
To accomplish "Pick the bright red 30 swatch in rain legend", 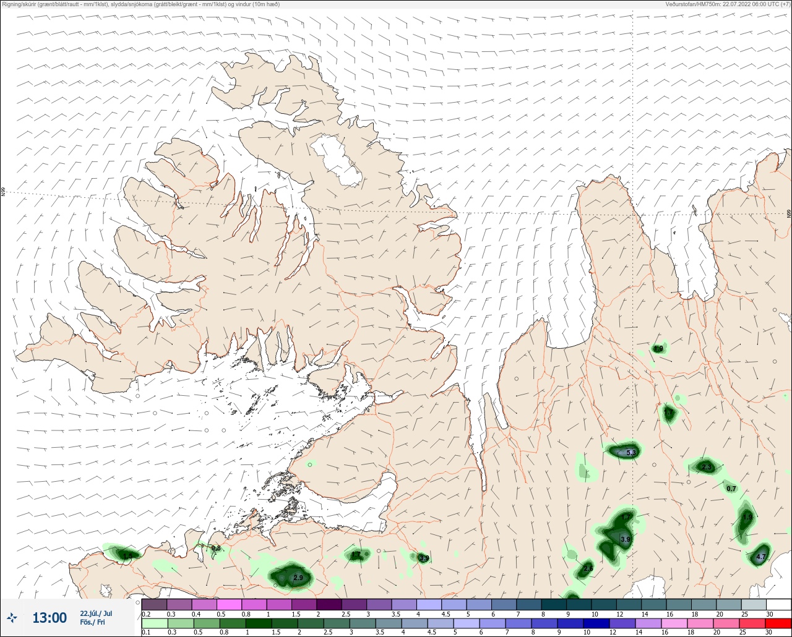I will [x=778, y=623].
